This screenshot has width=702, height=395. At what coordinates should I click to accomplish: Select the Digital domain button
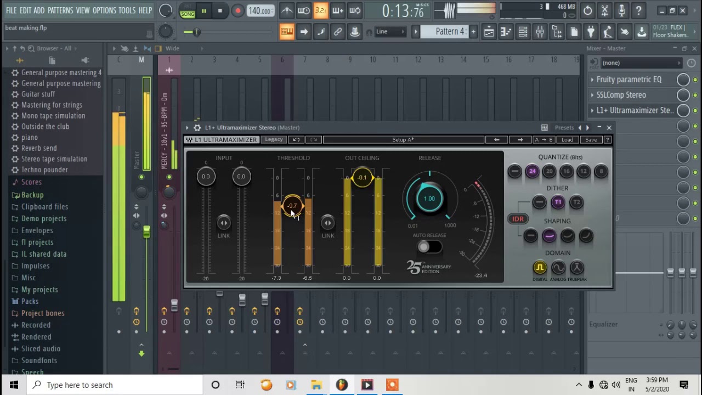[x=540, y=268]
